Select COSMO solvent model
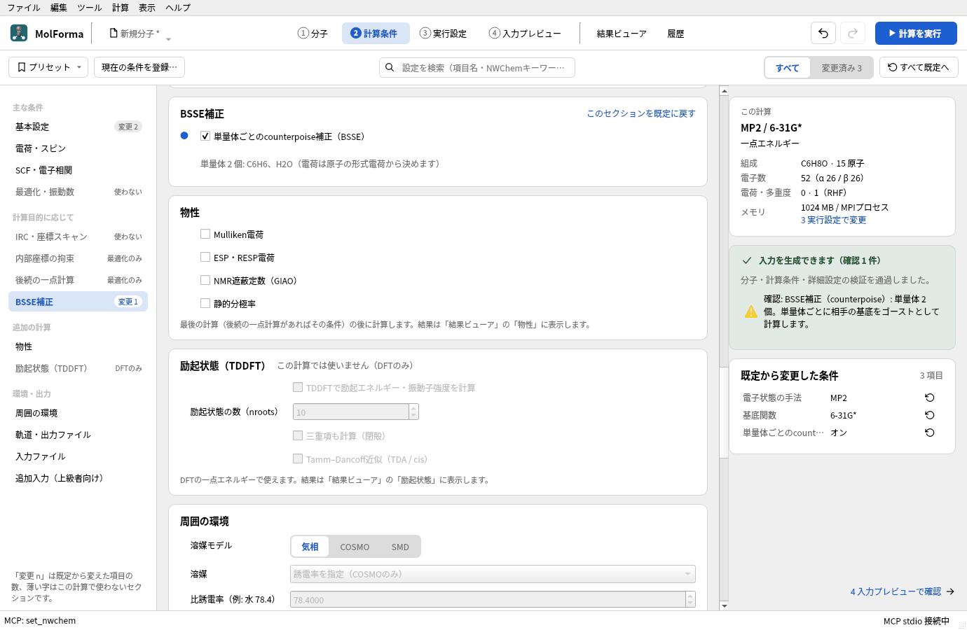967x630 pixels. [x=355, y=547]
